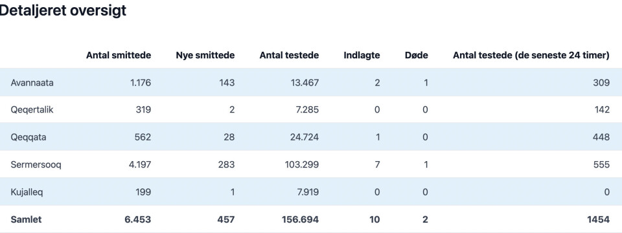Select the 'Nye smittede' column header
This screenshot has height=233, width=622.
205,56
